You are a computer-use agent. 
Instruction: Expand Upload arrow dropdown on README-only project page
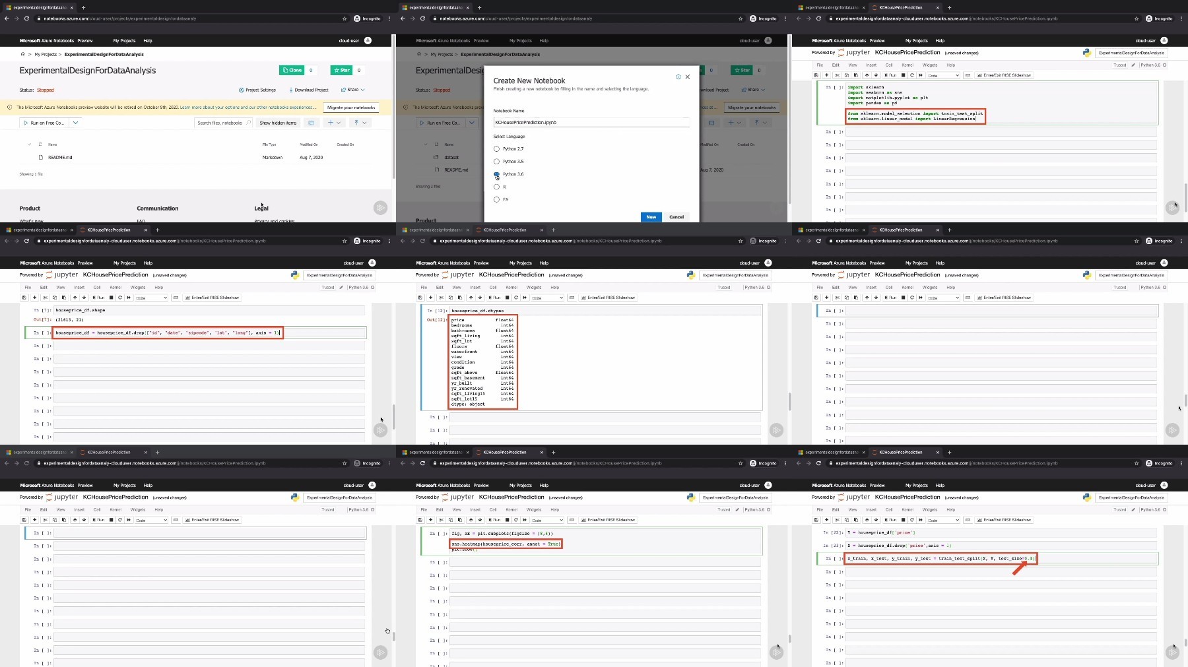(x=360, y=123)
